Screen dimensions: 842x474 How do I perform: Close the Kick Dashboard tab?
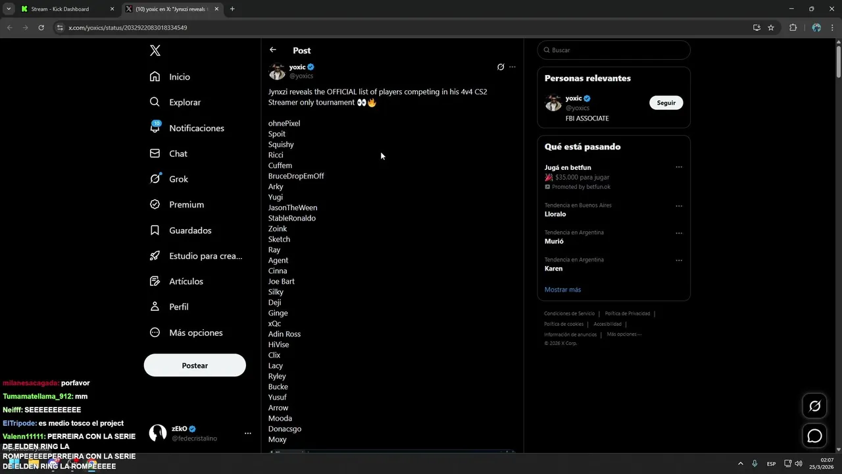coord(112,9)
